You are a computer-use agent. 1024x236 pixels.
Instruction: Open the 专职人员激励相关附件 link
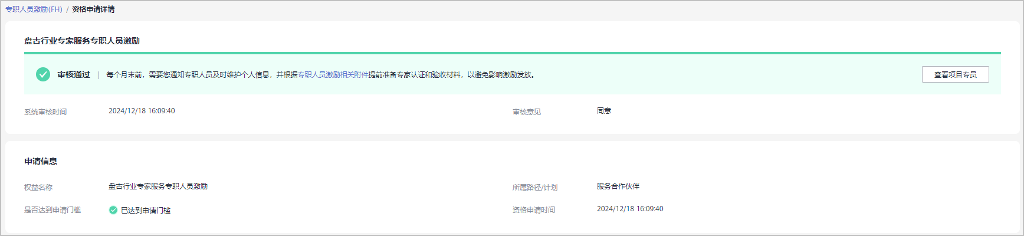tap(333, 75)
